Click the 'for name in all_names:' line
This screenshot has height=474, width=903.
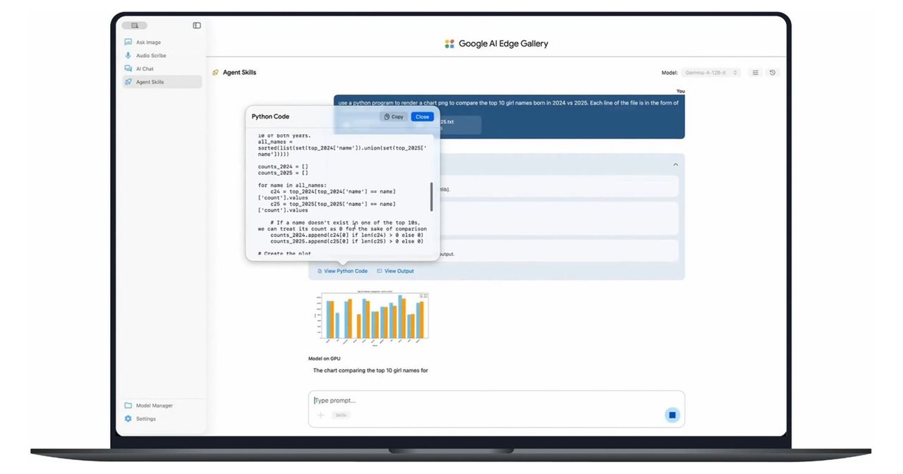pyautogui.click(x=292, y=185)
